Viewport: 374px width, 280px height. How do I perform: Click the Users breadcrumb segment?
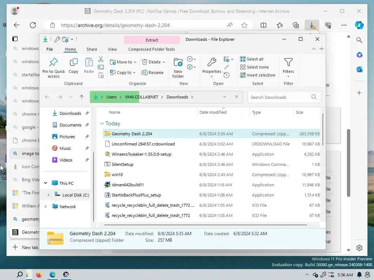[111, 97]
